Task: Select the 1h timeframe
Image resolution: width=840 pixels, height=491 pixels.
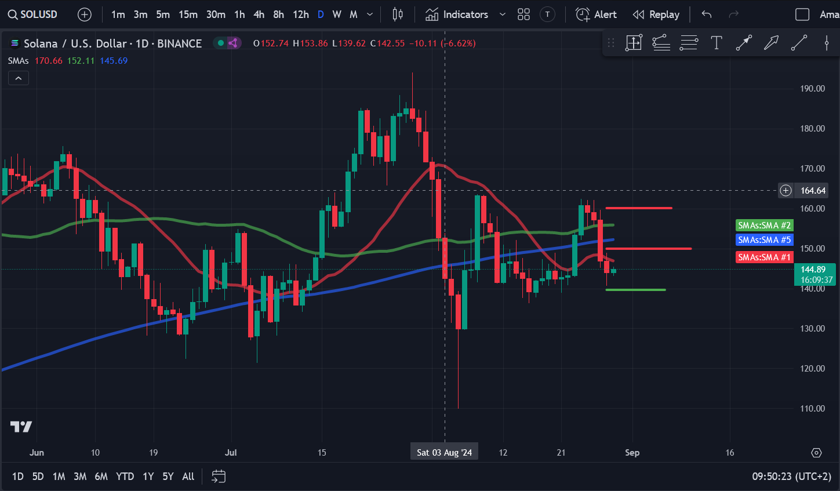Action: click(x=239, y=14)
